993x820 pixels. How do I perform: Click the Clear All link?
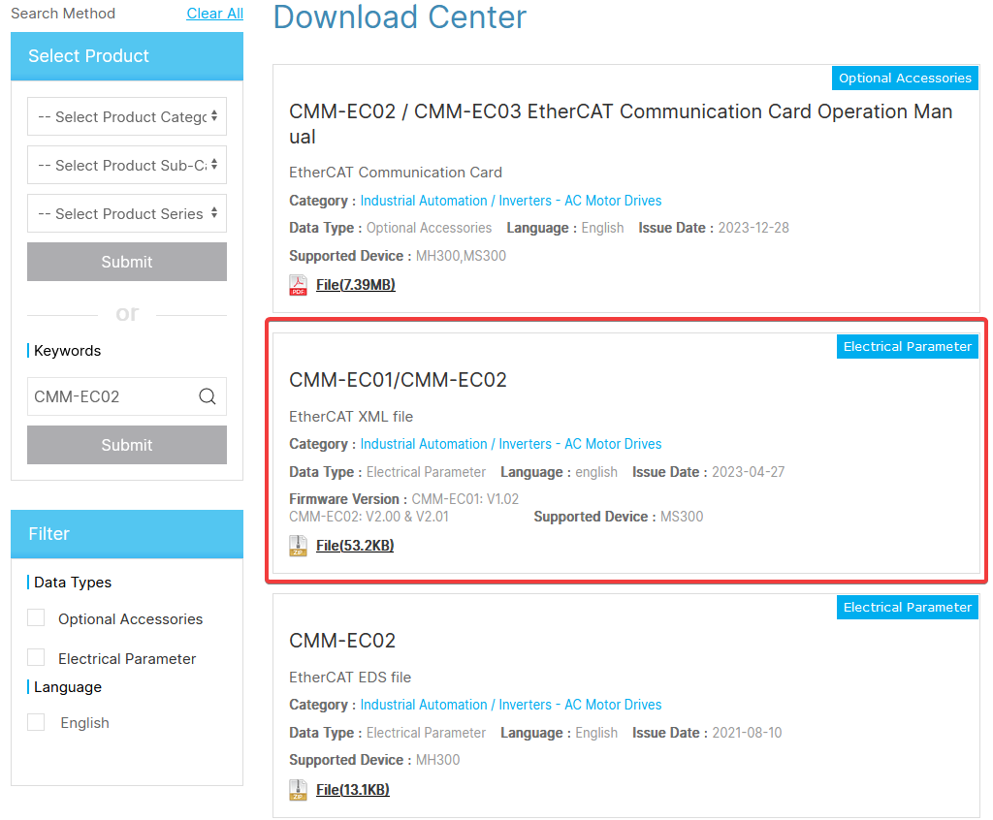click(x=214, y=14)
